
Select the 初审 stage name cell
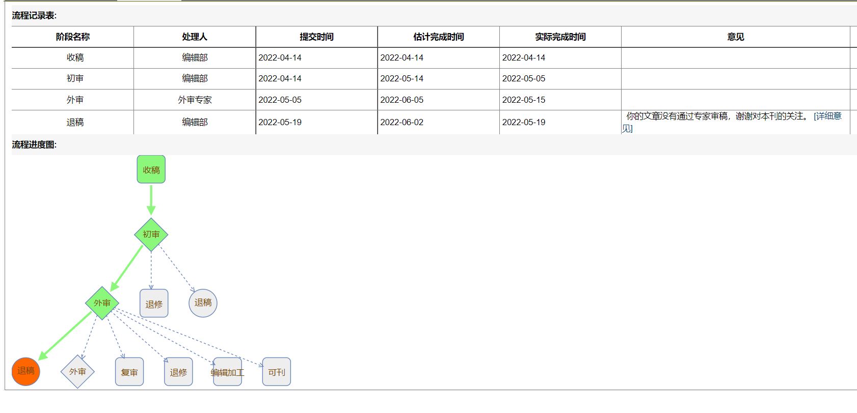click(x=73, y=78)
